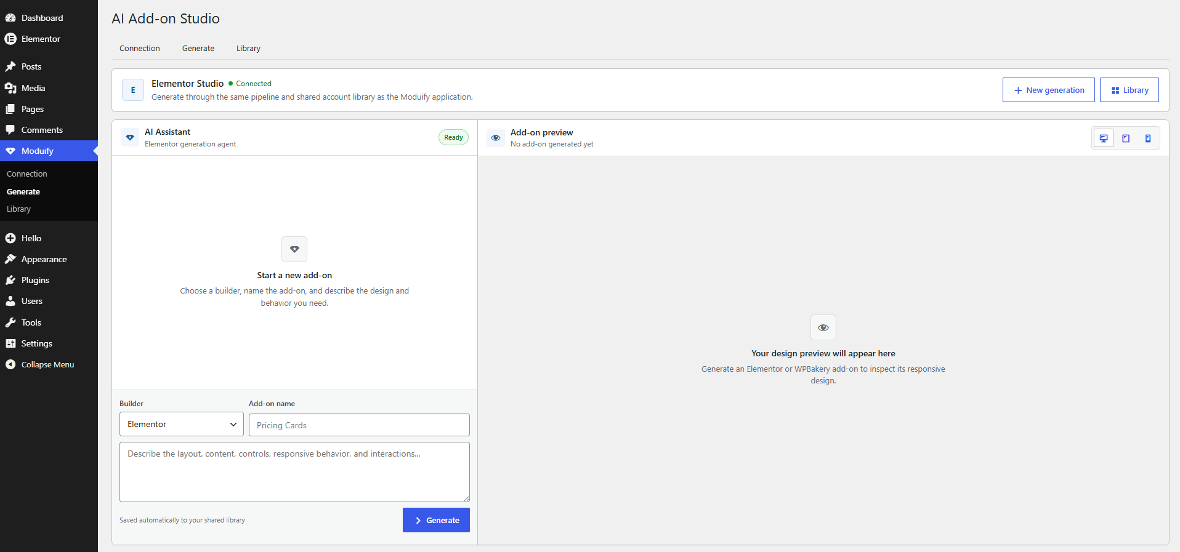The width and height of the screenshot is (1180, 552).
Task: Open Appearance in the sidebar
Action: pos(49,259)
